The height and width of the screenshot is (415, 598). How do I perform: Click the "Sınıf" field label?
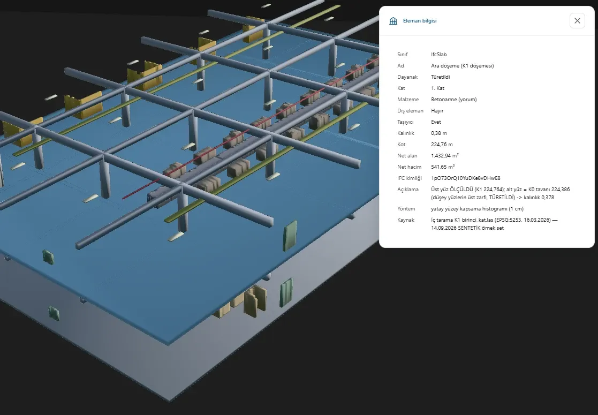coord(403,55)
